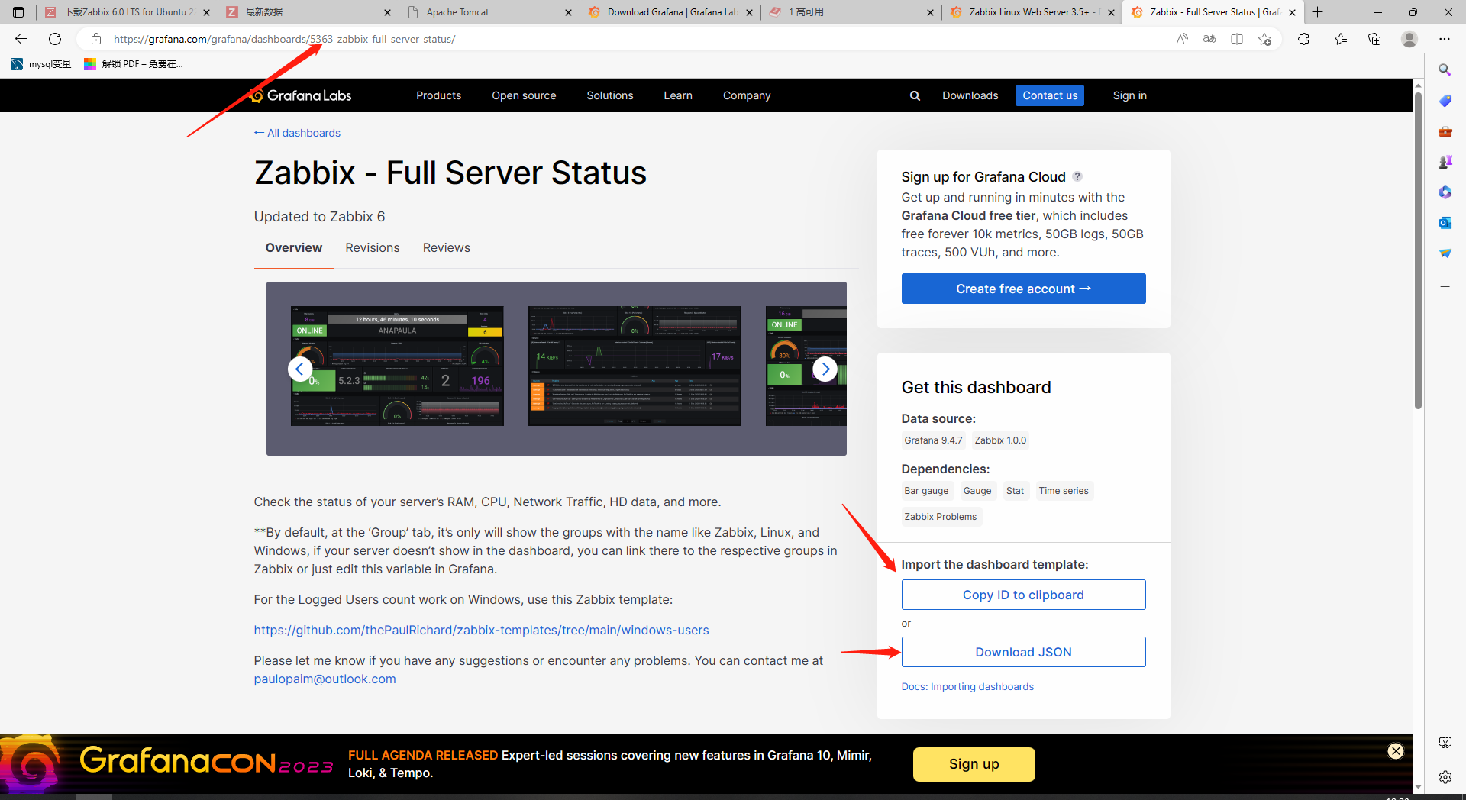Open the collections icon
The image size is (1466, 800).
[x=1374, y=39]
